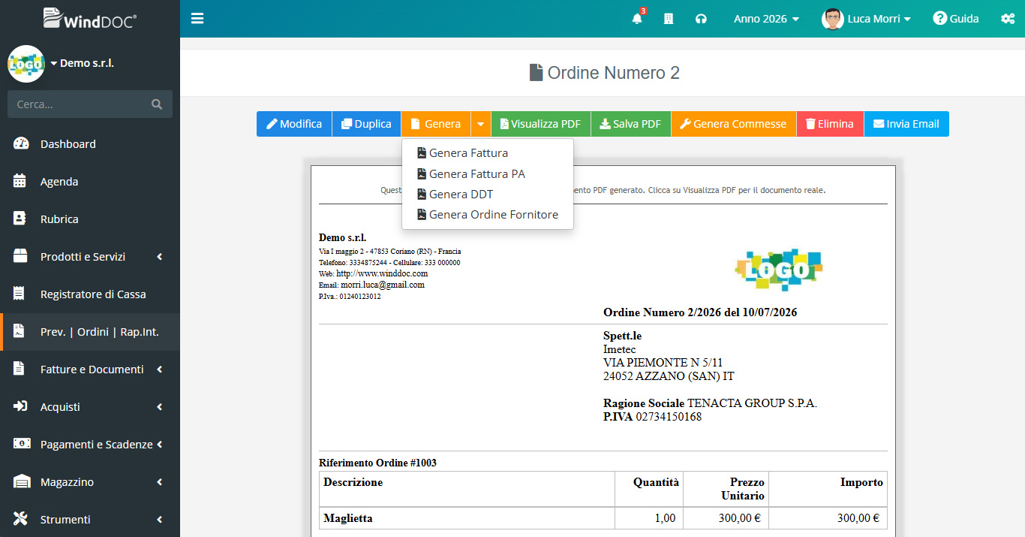Expand Magazzino submenu chevron
Screen dimensions: 1025x537
pyautogui.click(x=159, y=482)
